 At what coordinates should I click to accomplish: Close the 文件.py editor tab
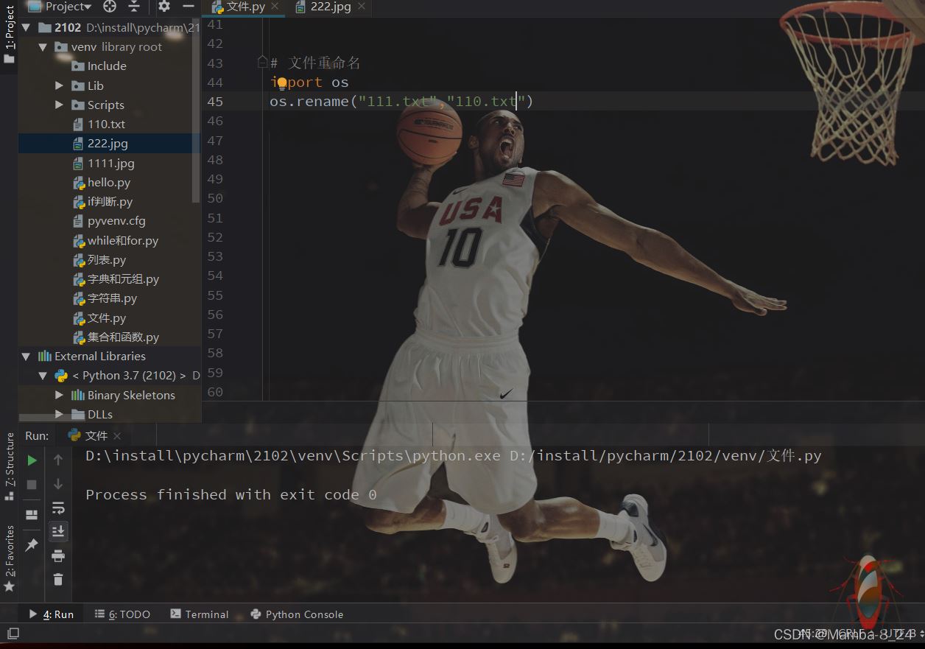point(275,7)
